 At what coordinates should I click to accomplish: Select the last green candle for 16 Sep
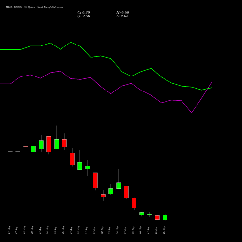pyautogui.click(x=165, y=217)
